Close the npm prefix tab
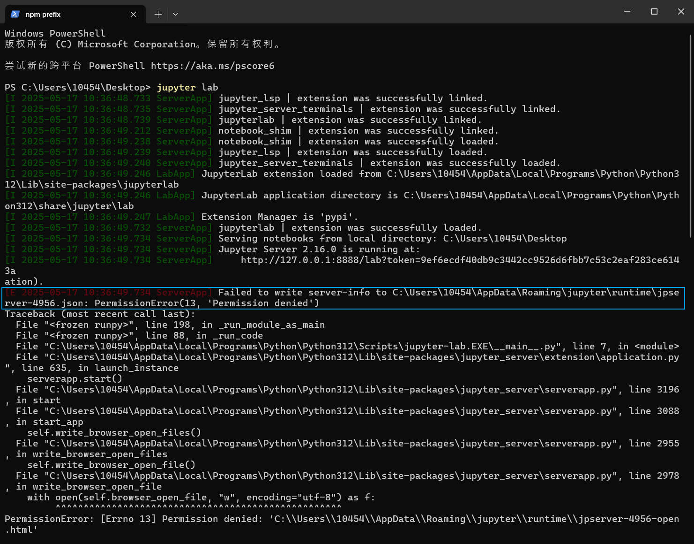Viewport: 694px width, 544px height. (x=134, y=15)
